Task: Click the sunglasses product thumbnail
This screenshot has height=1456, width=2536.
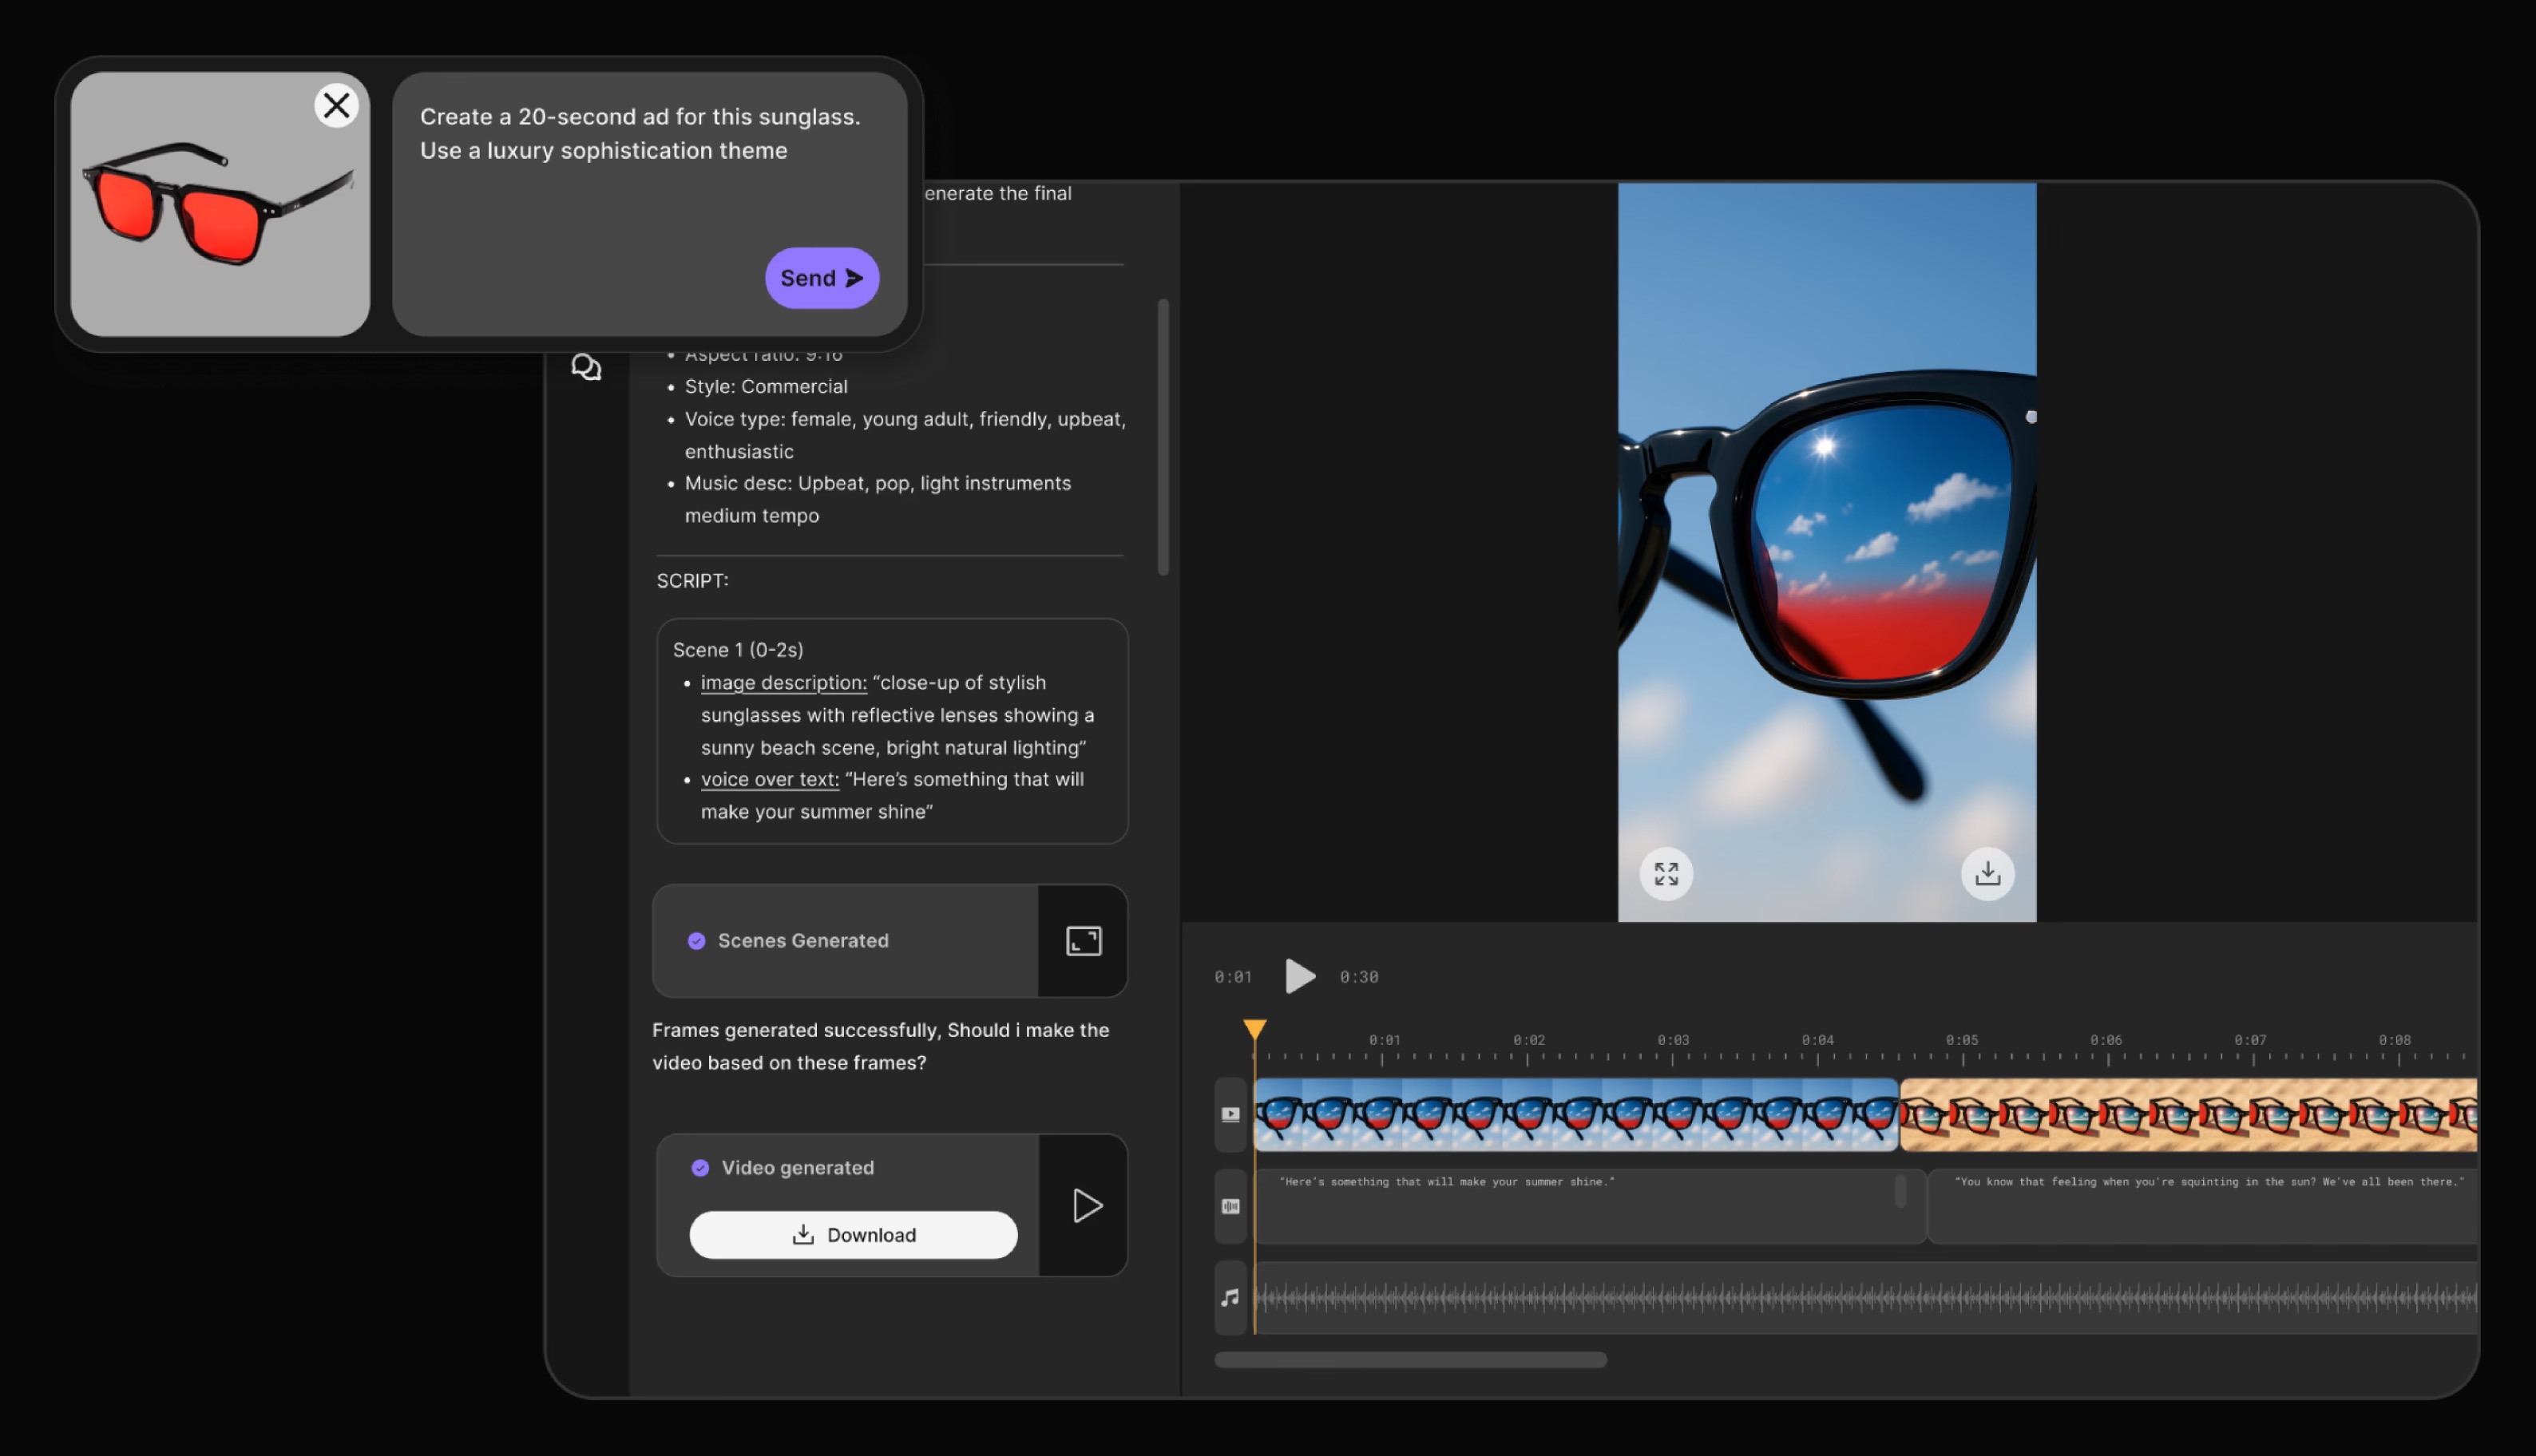Action: (x=220, y=204)
